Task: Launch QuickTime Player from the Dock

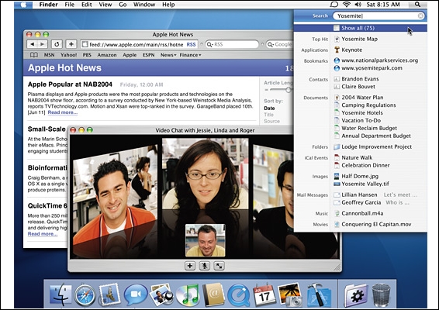Action: 239,295
